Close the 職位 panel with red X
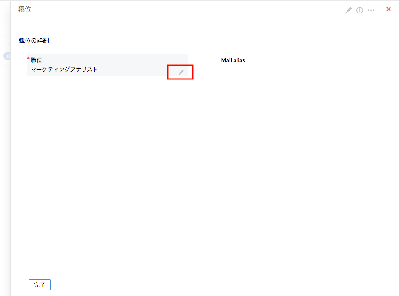The image size is (399, 296). (388, 9)
